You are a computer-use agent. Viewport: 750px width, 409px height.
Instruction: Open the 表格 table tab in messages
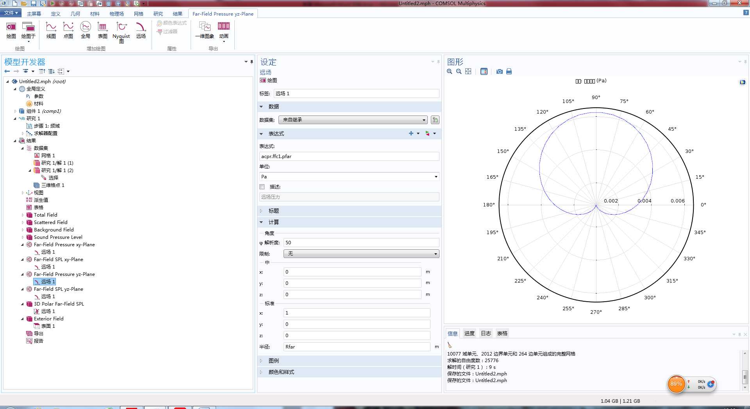pyautogui.click(x=502, y=333)
